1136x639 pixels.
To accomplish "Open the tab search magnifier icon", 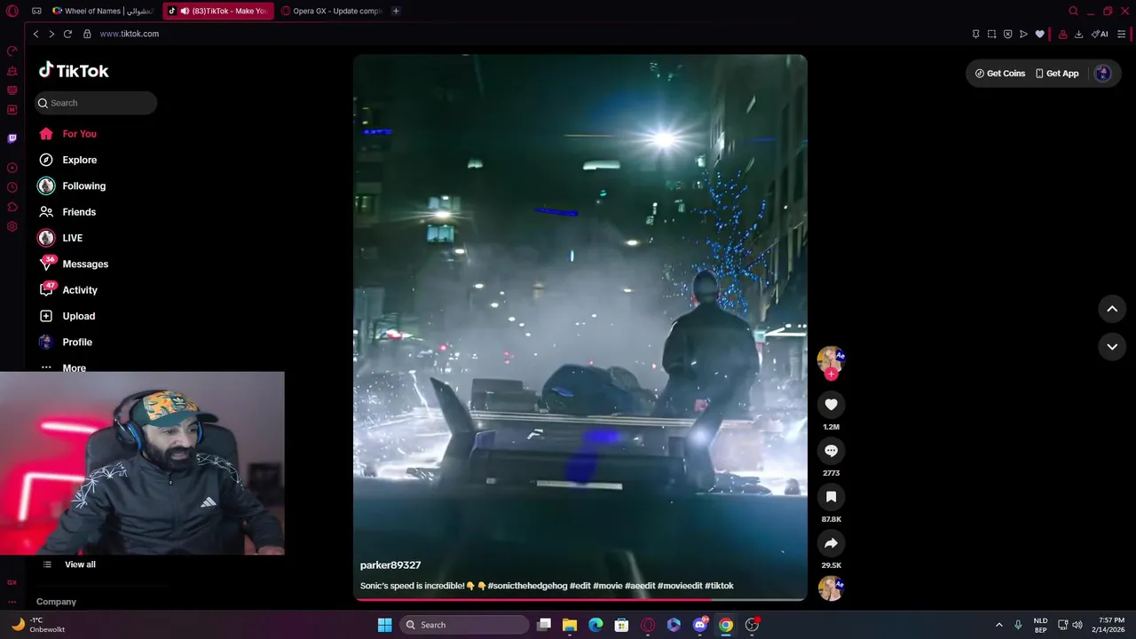I will coord(1073,11).
